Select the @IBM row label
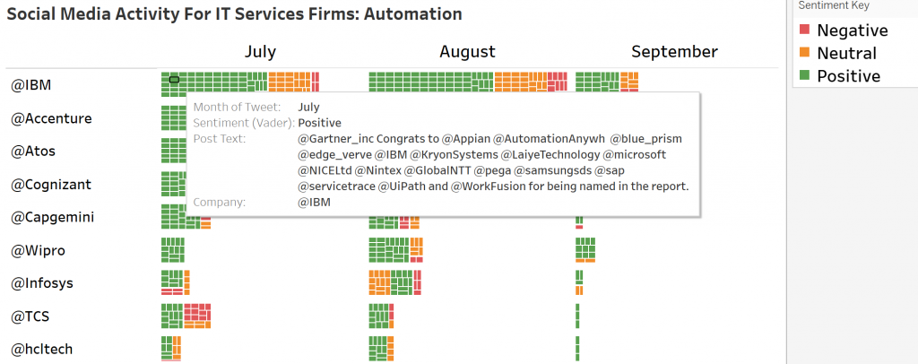918x364 pixels. tap(30, 85)
